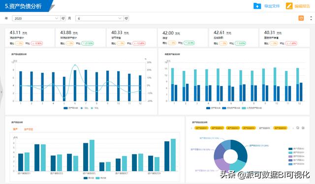The width and height of the screenshot is (315, 184).
Task: Click the 43.11 万元 KPI card
Action: pos(30,38)
